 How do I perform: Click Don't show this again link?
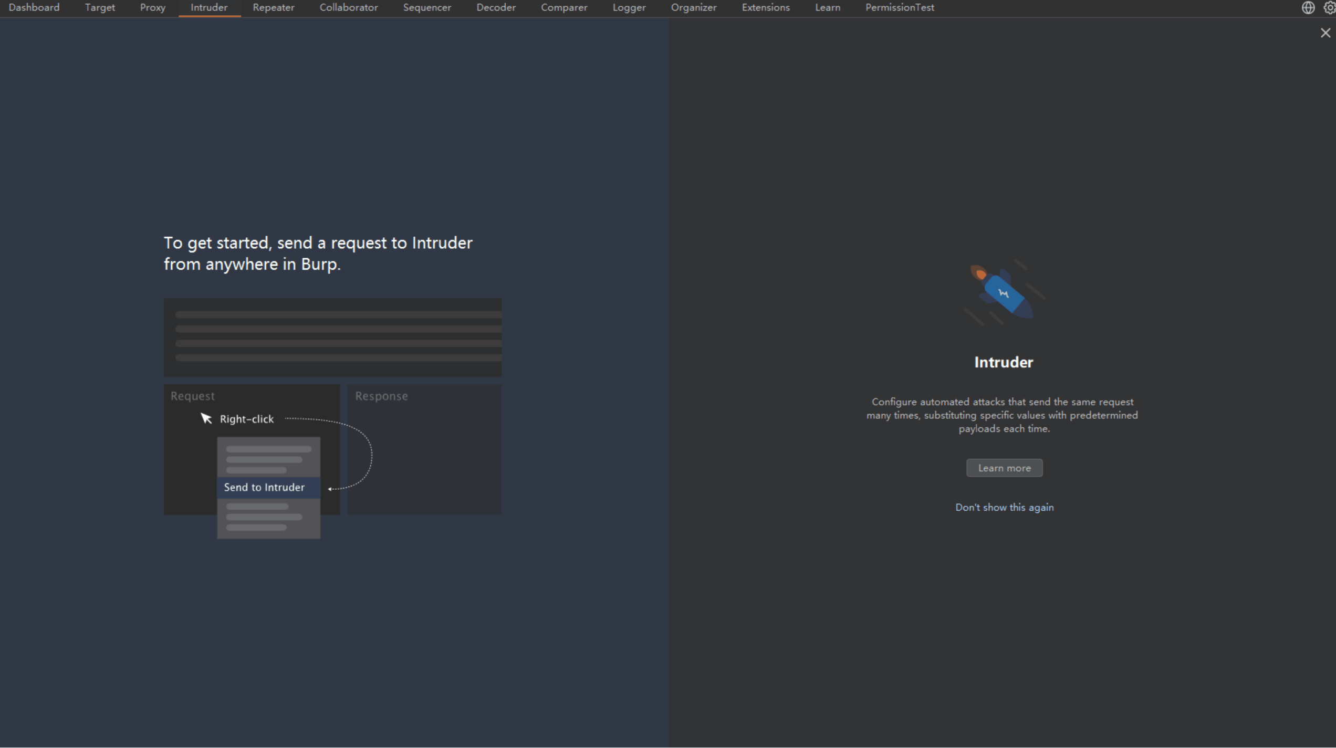pyautogui.click(x=1004, y=507)
